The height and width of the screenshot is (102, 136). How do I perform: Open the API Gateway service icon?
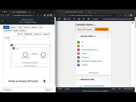78,57
